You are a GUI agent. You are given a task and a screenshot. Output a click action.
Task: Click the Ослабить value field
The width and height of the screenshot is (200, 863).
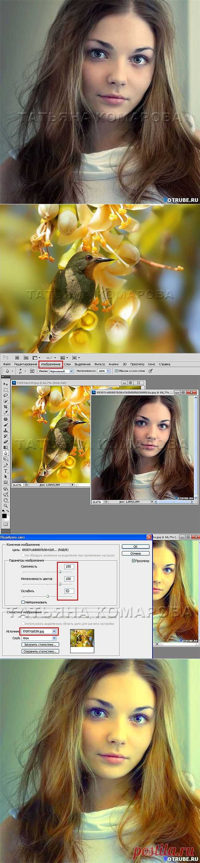(69, 591)
